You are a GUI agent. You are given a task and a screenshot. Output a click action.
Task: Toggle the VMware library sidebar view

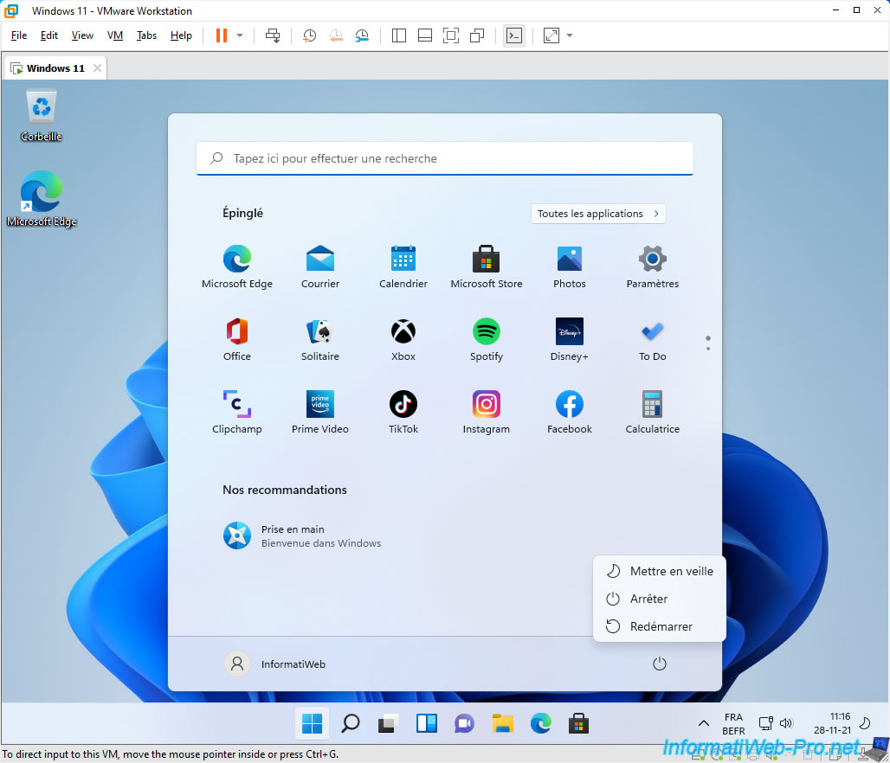click(399, 35)
